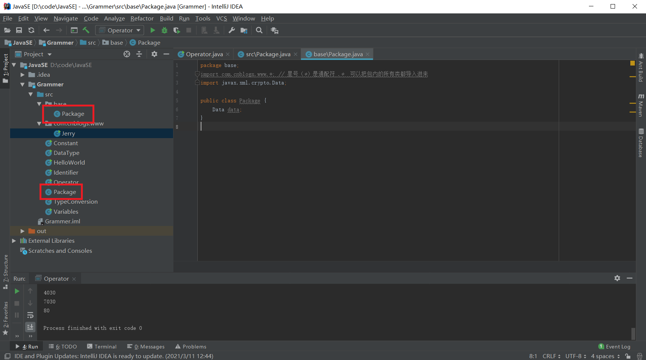Collapse all nodes in the Project panel
The height and width of the screenshot is (360, 646).
139,54
